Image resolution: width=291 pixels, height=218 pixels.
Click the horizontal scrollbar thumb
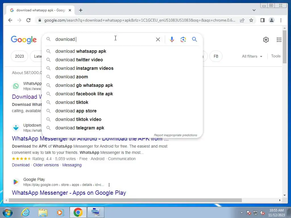tap(125, 200)
